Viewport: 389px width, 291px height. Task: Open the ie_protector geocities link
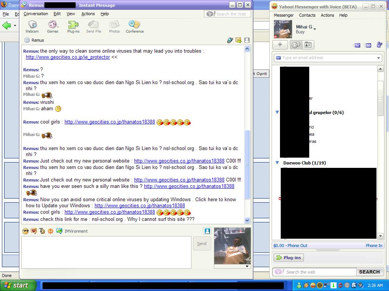click(68, 57)
